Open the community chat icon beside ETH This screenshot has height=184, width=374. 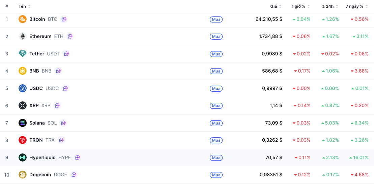70,36
